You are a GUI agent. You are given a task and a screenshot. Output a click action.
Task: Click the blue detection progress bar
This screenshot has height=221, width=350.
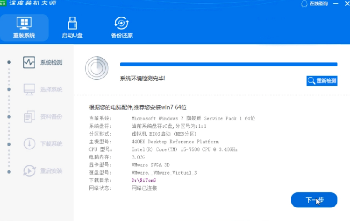coord(229,64)
